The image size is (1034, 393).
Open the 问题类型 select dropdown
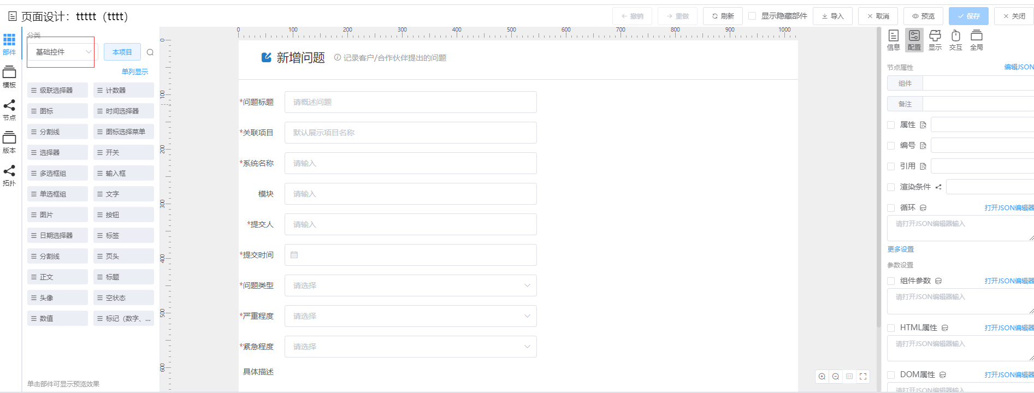pos(411,285)
